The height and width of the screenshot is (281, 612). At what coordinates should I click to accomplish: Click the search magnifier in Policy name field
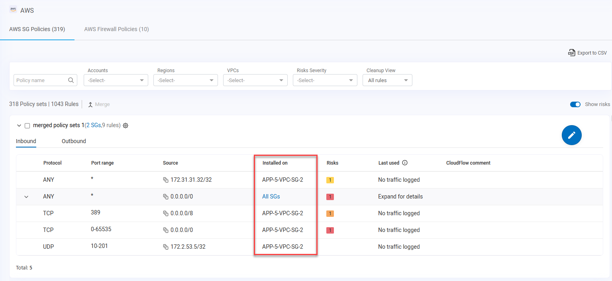point(71,80)
